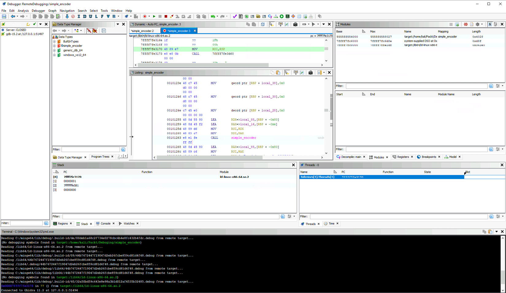Click the Undo arrow icon
Image resolution: width=506 pixels, height=293 pixels.
point(213,17)
